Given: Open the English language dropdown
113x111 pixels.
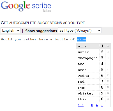Looking at the screenshot, I should [11, 30].
